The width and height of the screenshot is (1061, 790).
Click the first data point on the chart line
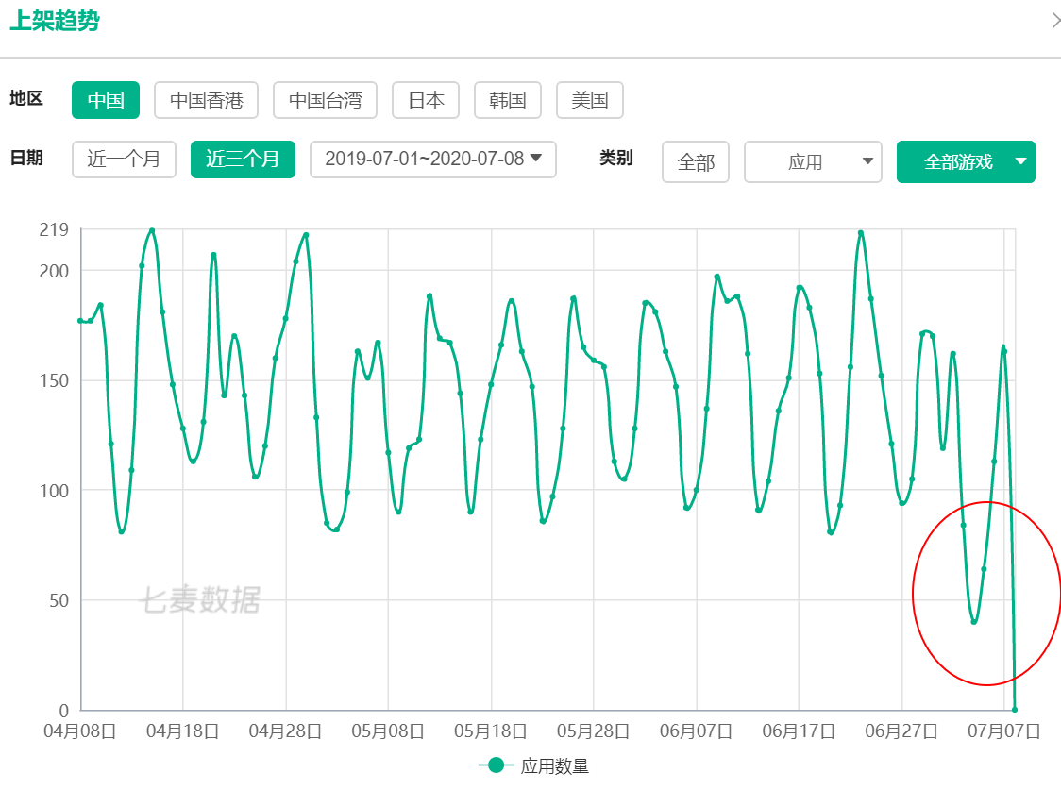80,321
